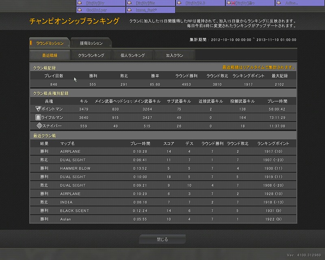
Task: Click the red-crossed avatar icon in top tabs
Action: (x=230, y=3)
